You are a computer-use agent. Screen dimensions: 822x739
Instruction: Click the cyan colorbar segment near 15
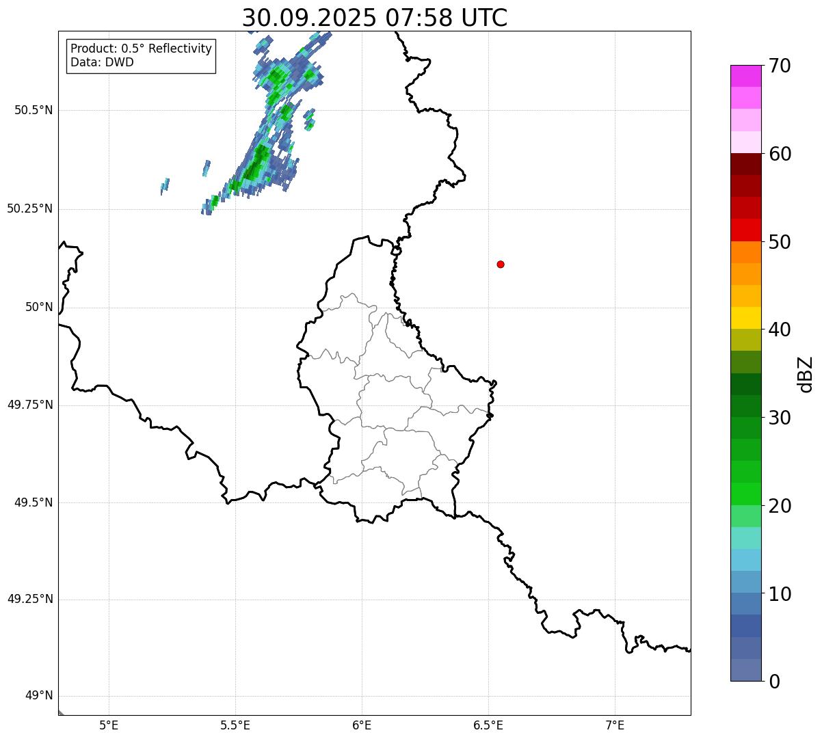point(745,560)
